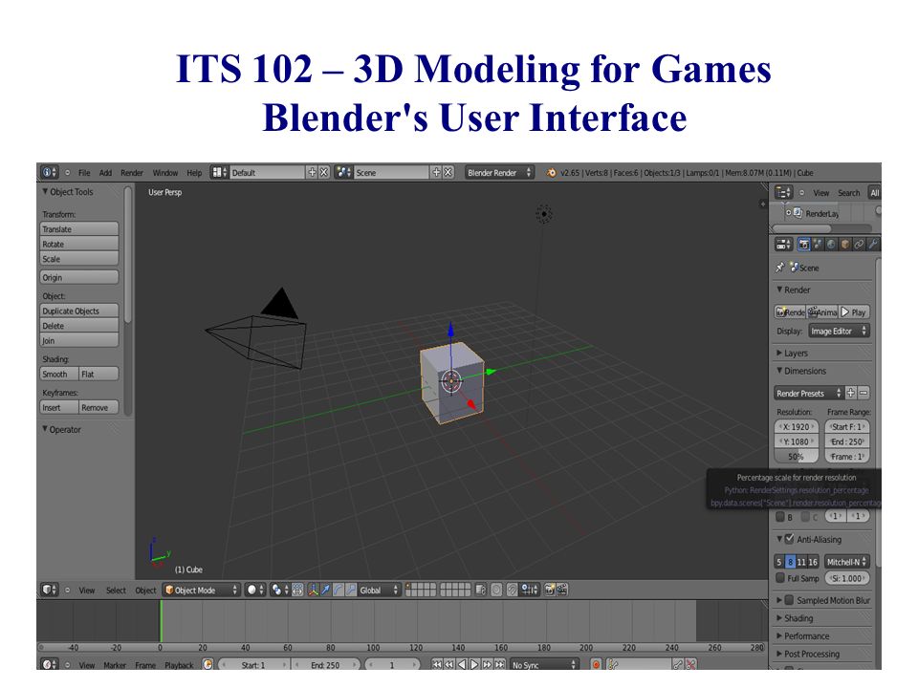Click the Rotate button

tap(79, 244)
